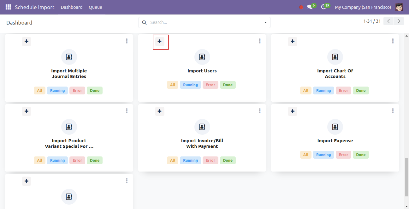Click into the Search input field
Screen dimensions: 409x209
204,22
